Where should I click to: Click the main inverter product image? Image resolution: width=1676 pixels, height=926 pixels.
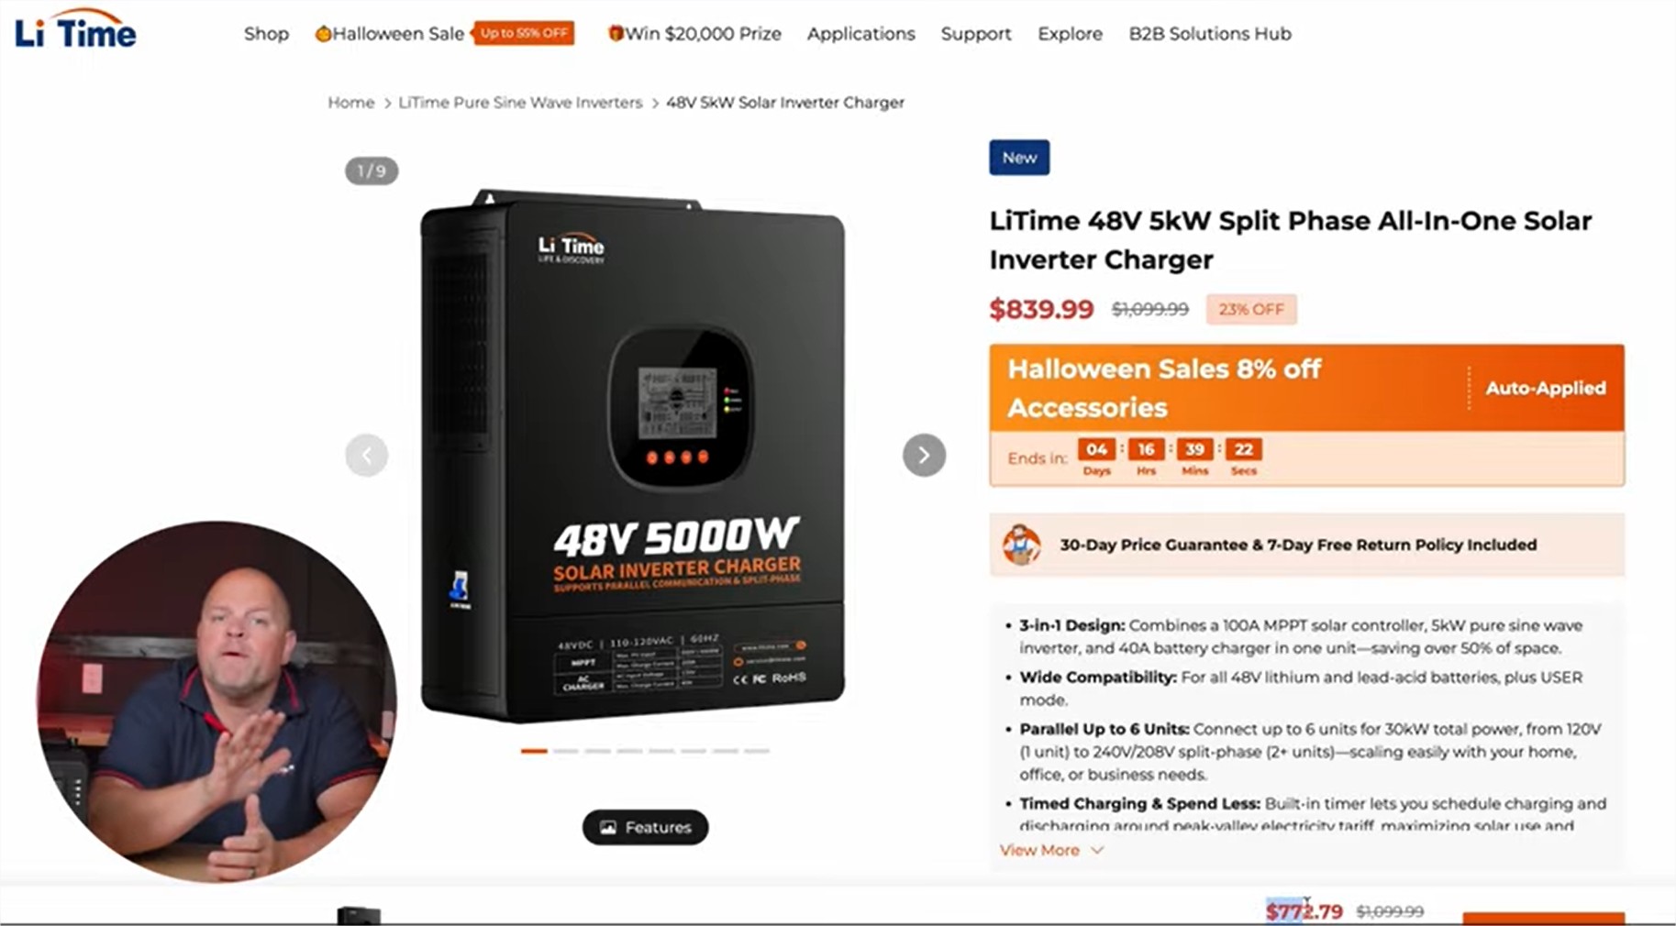pos(633,456)
